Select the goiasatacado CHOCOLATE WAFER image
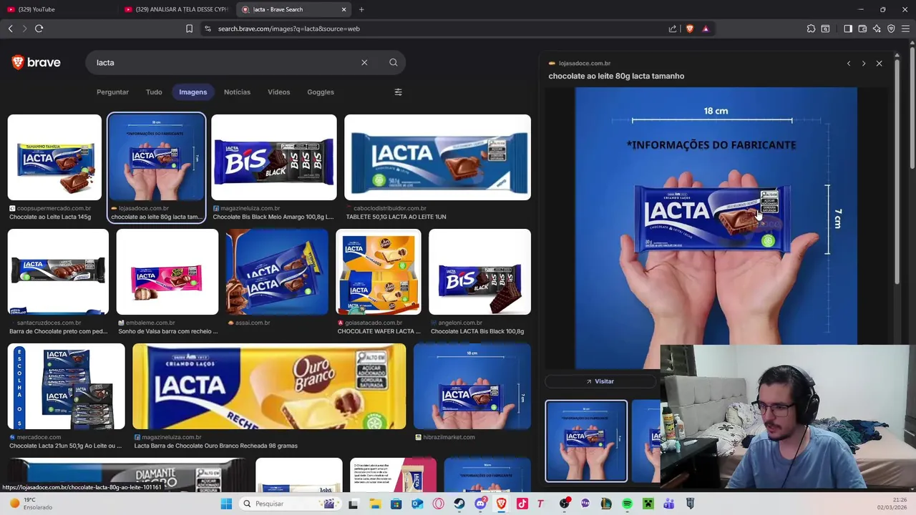Viewport: 916px width, 515px height. 379,272
